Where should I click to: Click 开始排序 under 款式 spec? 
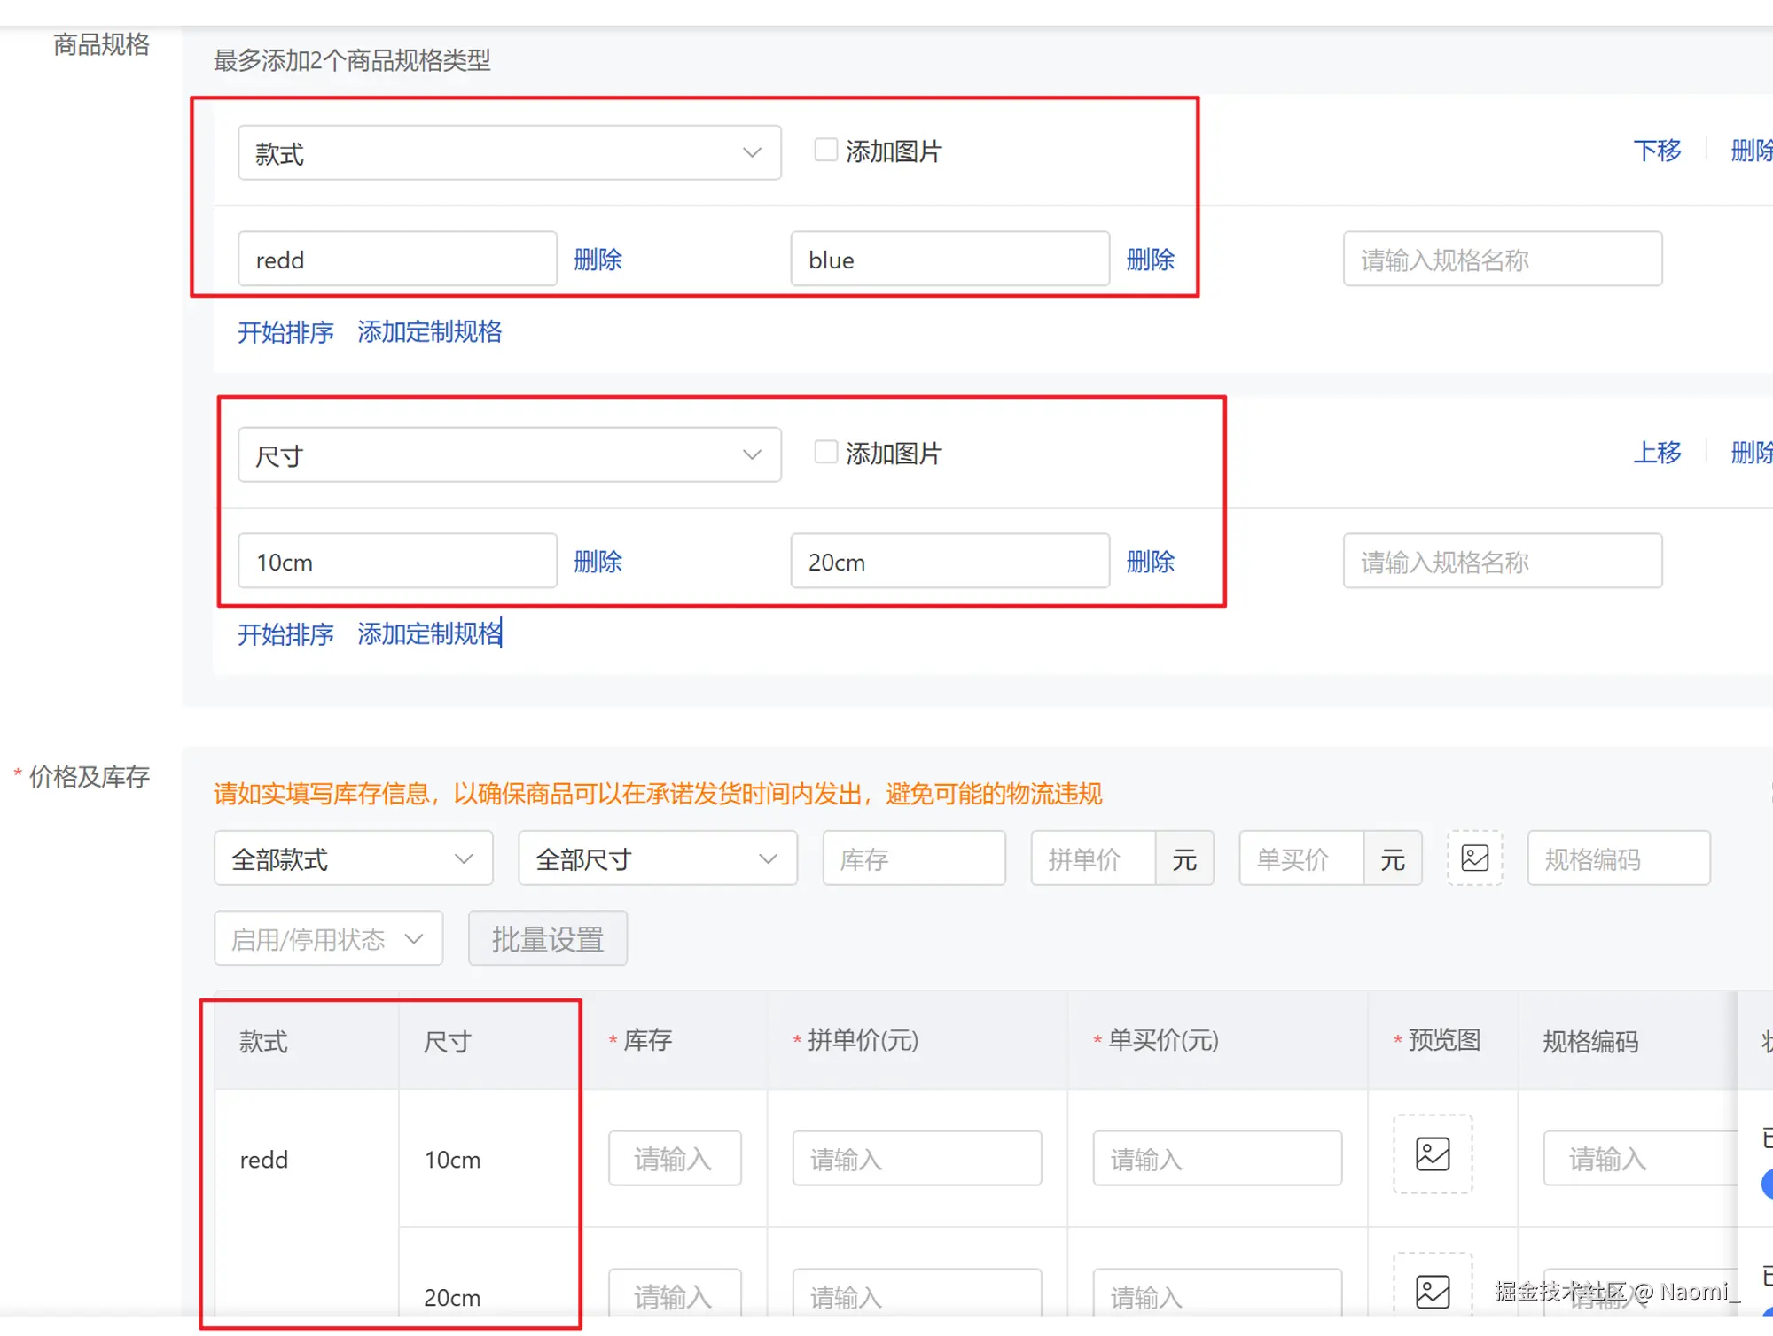(285, 332)
